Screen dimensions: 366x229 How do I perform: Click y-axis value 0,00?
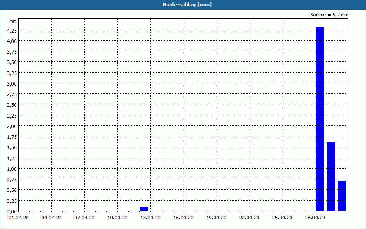[x=12, y=212]
